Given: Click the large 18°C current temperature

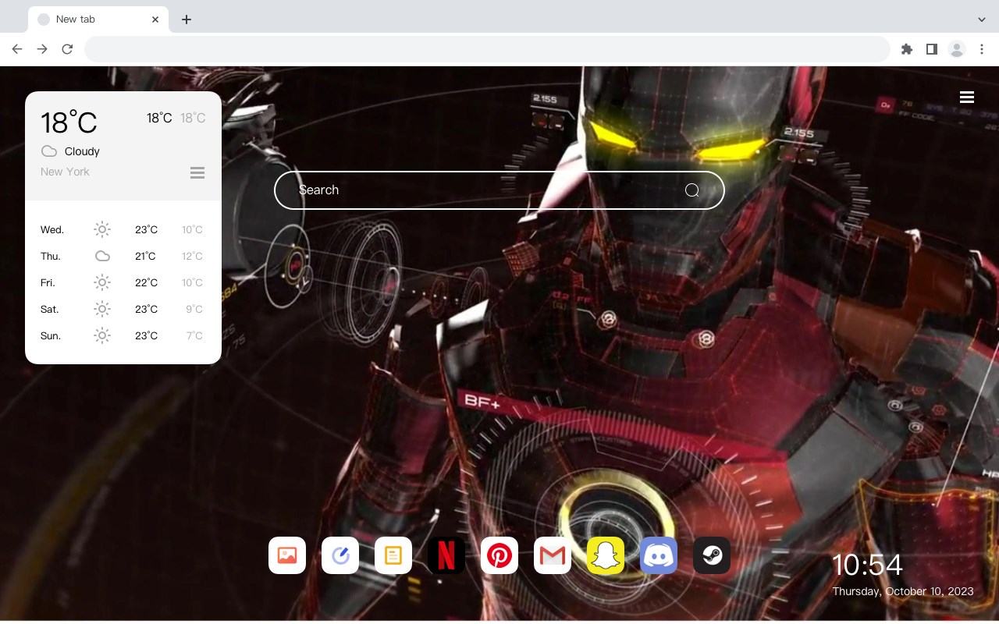Looking at the screenshot, I should coord(69,122).
